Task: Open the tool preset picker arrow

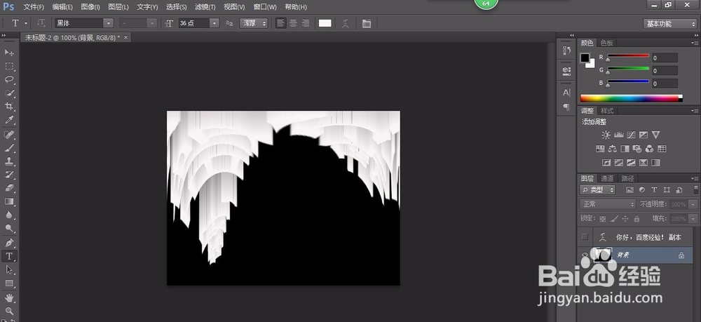Action: pos(26,23)
